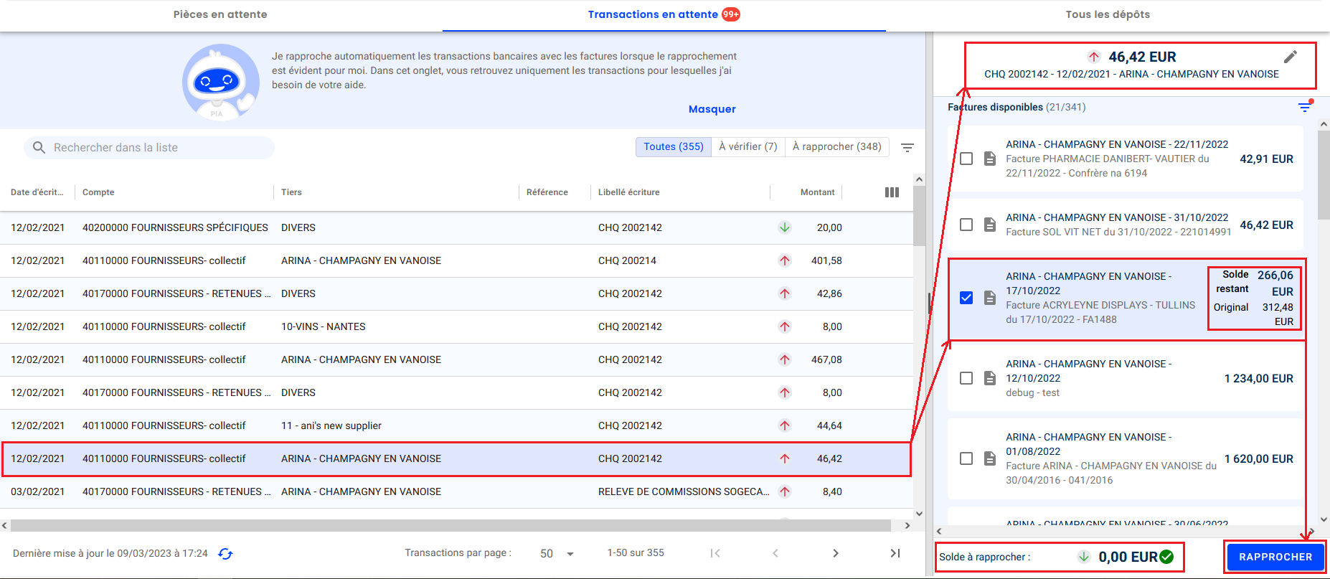This screenshot has height=579, width=1330.
Task: Select the 11 - ani's new supplier row
Action: coord(456,425)
